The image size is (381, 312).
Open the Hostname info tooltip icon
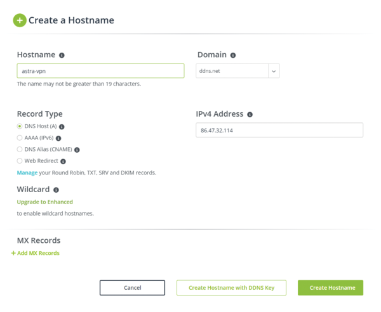coord(62,55)
